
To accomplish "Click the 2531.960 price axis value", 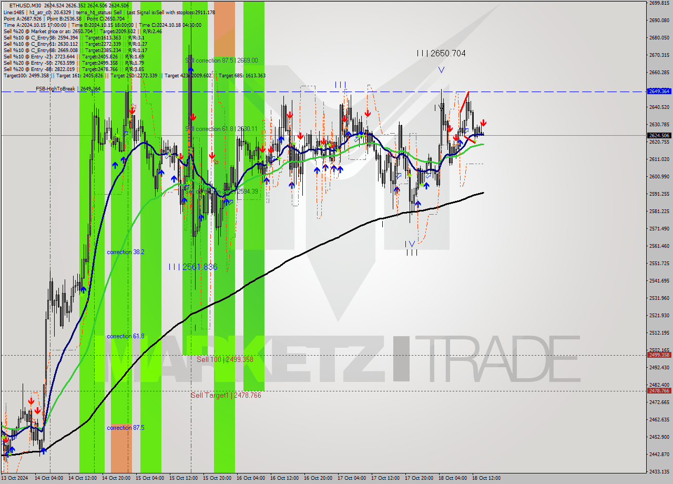I will [x=659, y=298].
